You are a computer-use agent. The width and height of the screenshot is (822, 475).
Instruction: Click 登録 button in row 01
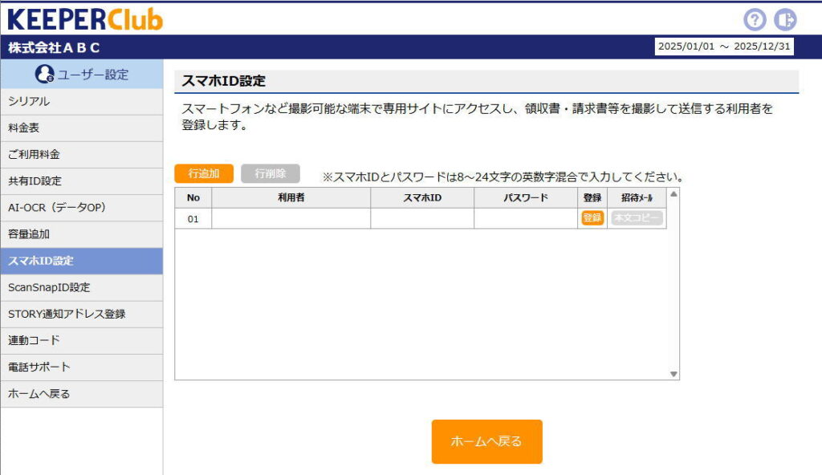tap(592, 218)
